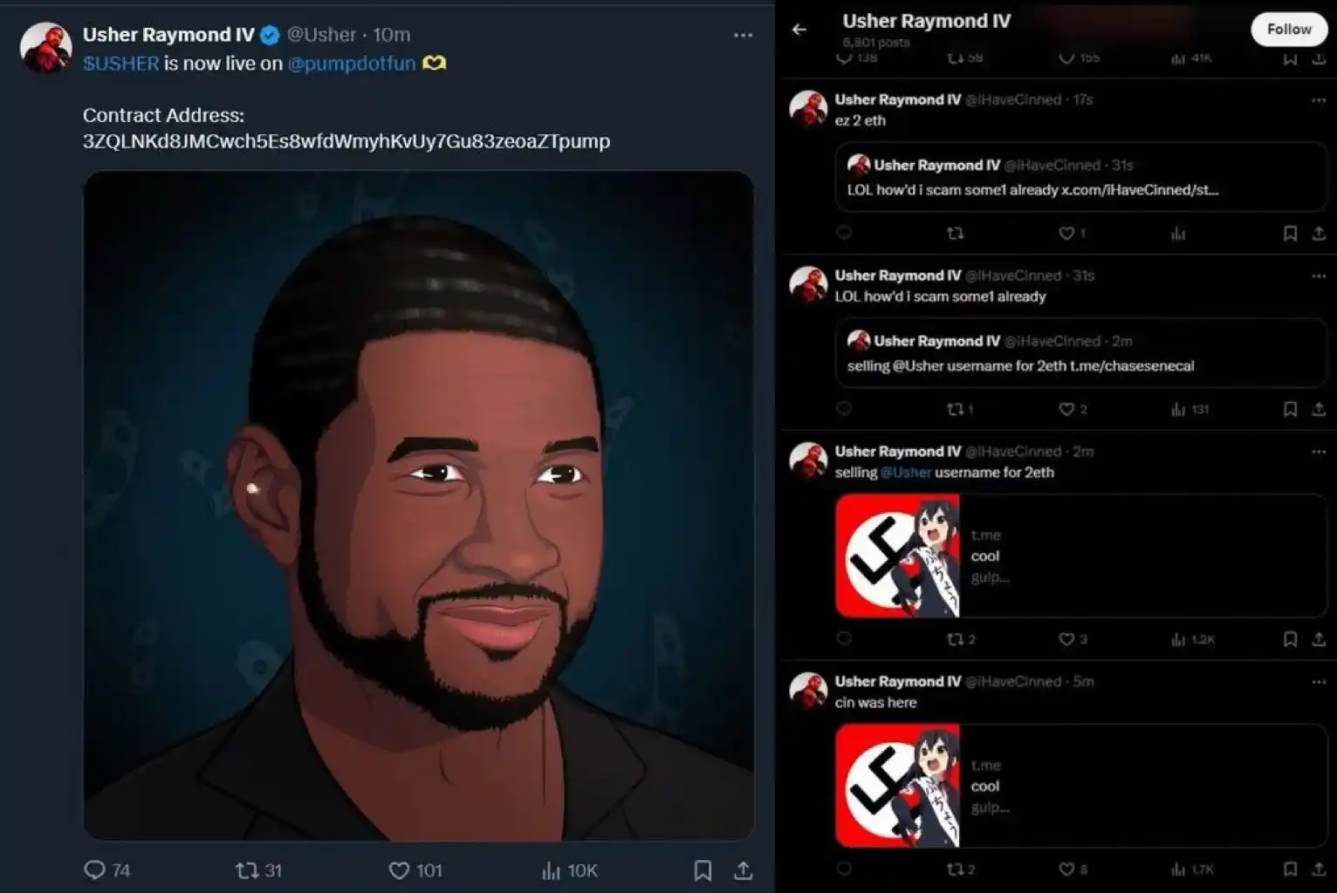1337x893 pixels.
Task: Open the quoted "selling @Usher username" tweet
Action: pos(1080,353)
